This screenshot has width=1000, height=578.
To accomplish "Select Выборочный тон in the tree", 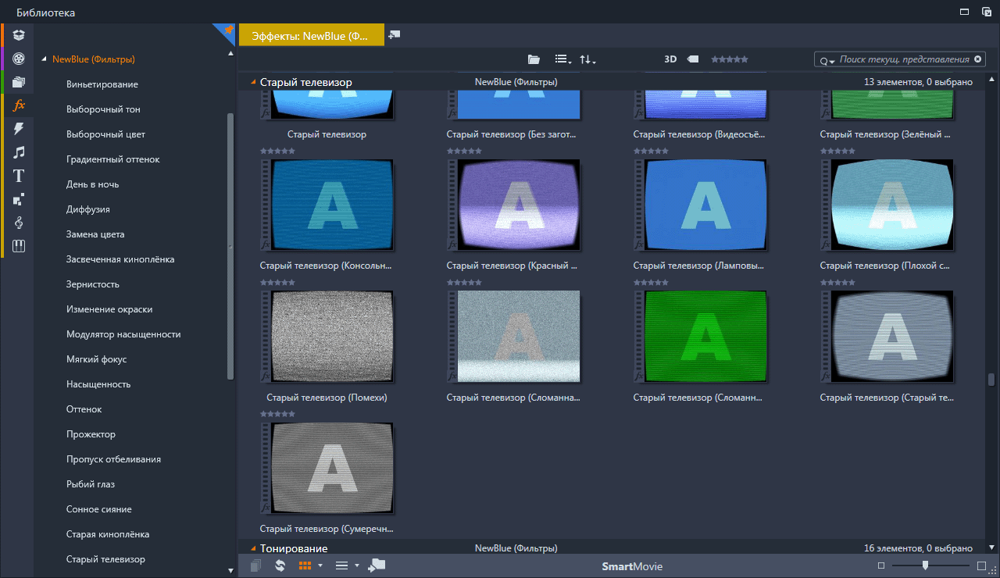I will point(103,109).
